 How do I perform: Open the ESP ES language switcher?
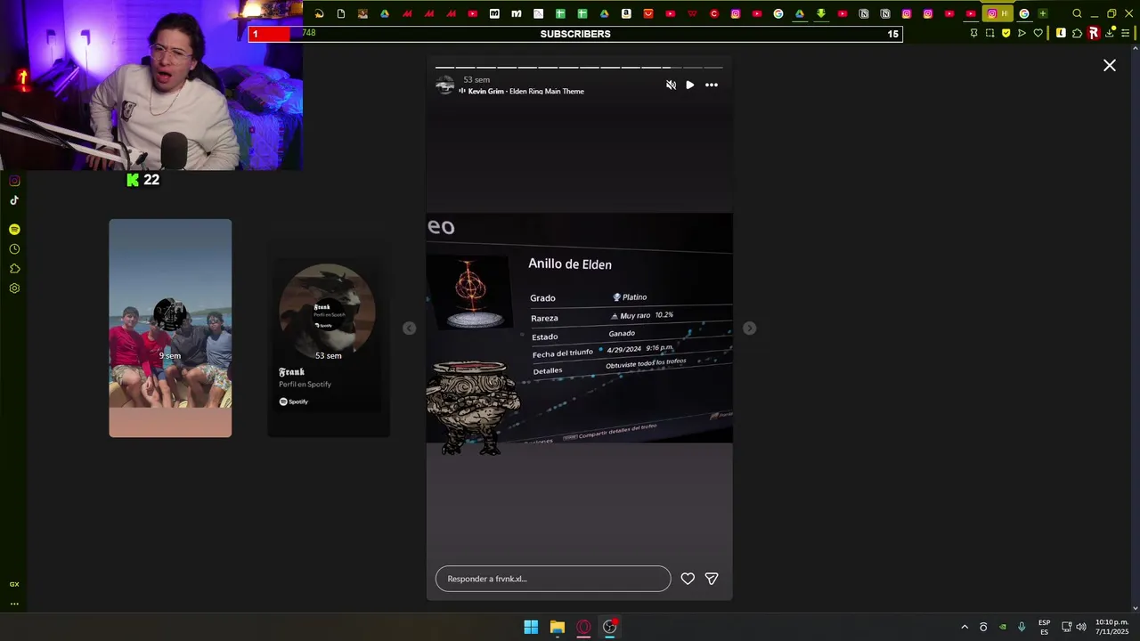click(1044, 627)
